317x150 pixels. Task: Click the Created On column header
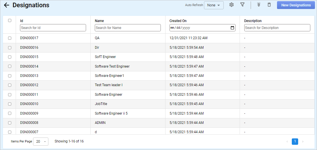pos(178,21)
